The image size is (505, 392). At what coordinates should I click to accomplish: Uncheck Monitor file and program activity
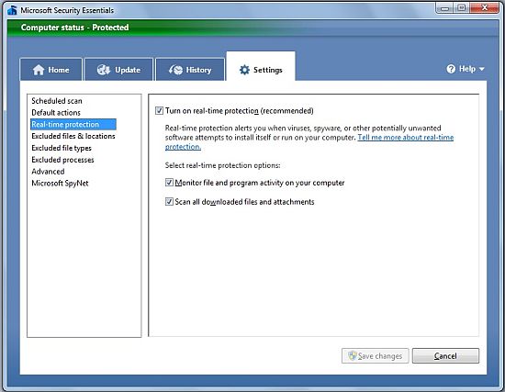tap(169, 183)
